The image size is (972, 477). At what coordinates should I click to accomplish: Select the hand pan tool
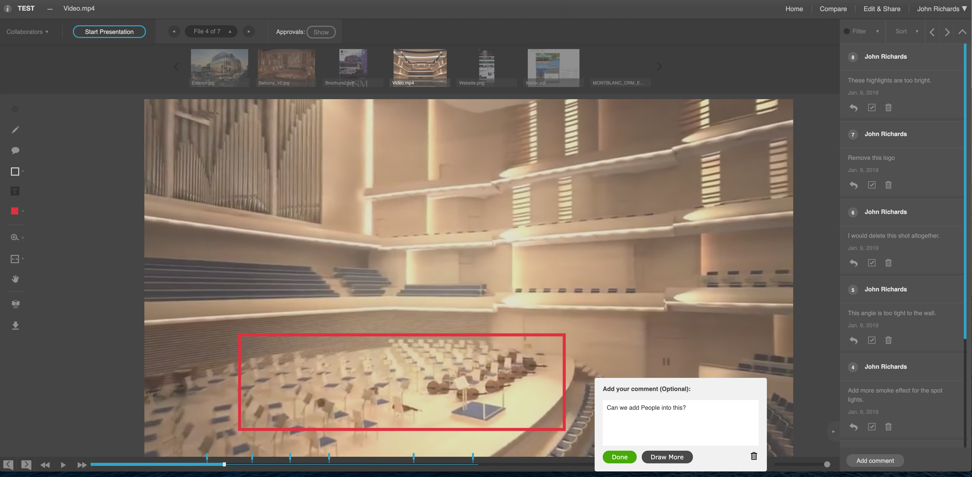point(15,279)
